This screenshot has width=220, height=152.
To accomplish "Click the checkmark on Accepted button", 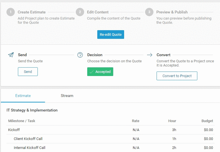I will click(91, 72).
